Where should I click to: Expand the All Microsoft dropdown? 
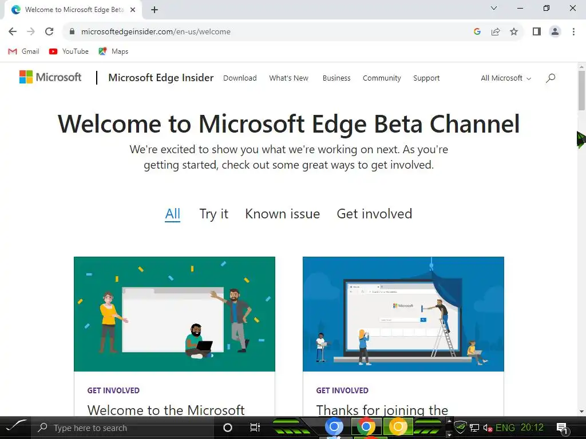pos(506,78)
